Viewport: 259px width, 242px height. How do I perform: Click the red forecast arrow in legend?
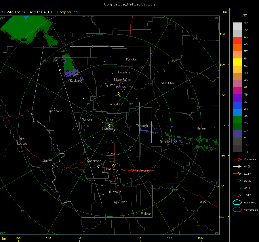[237, 159]
